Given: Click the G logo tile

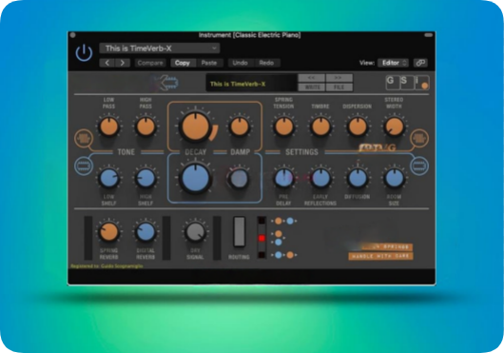Looking at the screenshot, I should pyautogui.click(x=393, y=83).
